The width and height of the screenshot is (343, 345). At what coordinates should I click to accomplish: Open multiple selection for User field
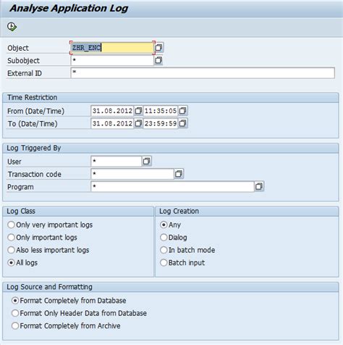pyautogui.click(x=147, y=161)
